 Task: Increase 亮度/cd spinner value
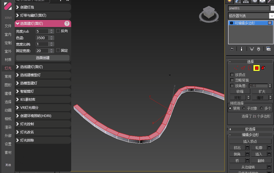click(51, 30)
